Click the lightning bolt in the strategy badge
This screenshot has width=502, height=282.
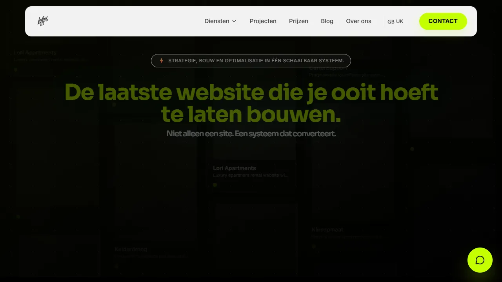(x=161, y=60)
